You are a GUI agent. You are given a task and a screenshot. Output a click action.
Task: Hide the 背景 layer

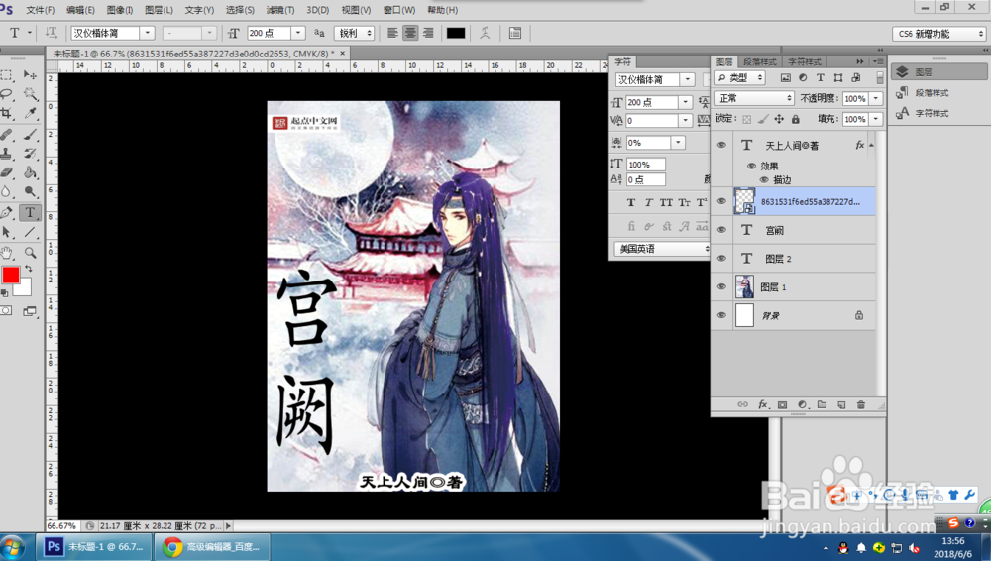[x=721, y=315]
